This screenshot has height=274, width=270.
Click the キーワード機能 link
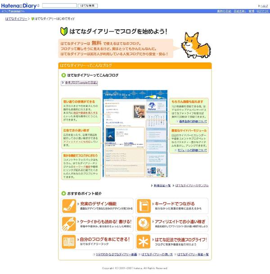(82, 167)
